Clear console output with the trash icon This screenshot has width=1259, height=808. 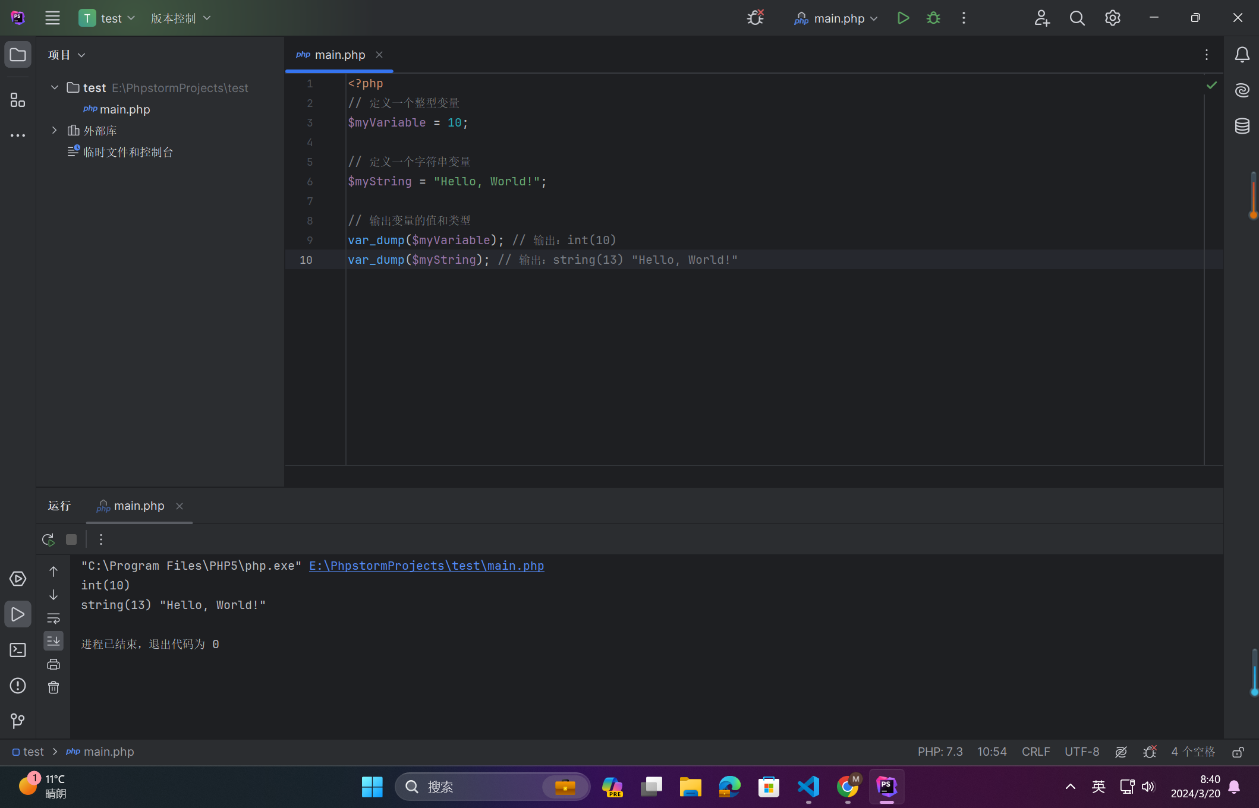(53, 687)
